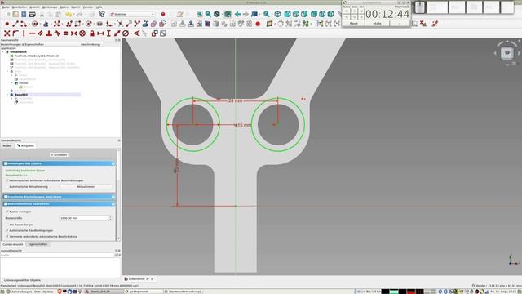Collapse the Unbenannt document tree node
The image size is (522, 294).
3,52
